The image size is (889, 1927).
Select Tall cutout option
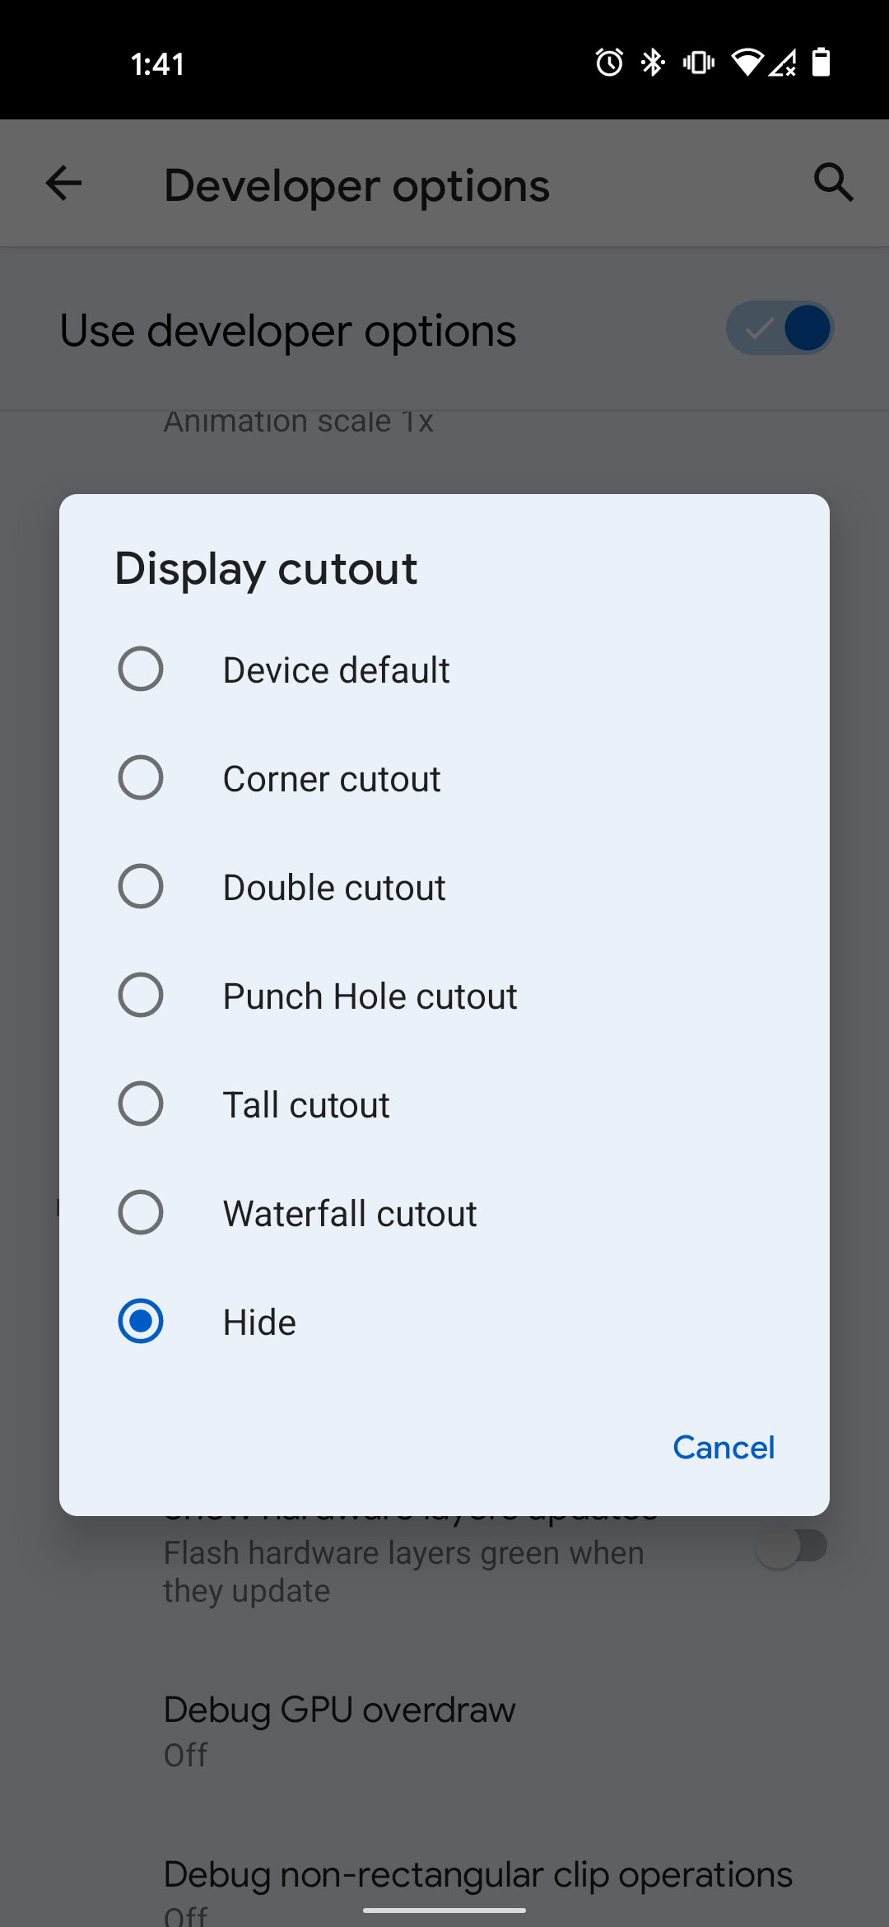(x=141, y=1103)
